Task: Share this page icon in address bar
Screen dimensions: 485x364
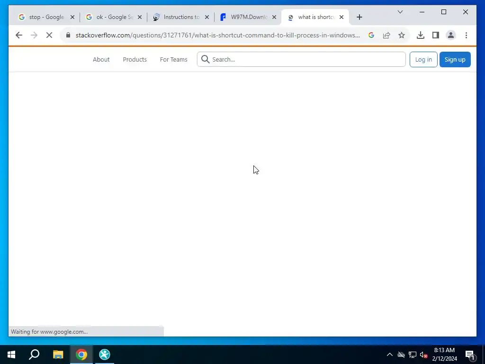Action: [386, 35]
